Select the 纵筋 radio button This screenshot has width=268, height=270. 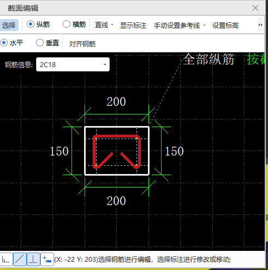[31, 24]
